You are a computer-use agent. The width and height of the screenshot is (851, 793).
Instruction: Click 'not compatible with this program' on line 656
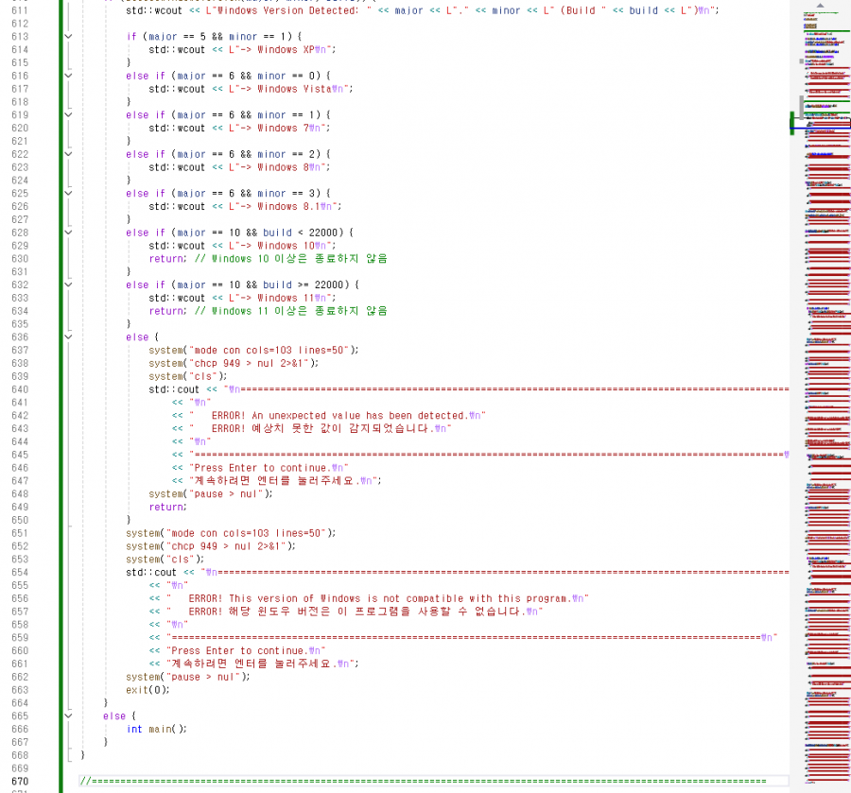coord(476,598)
